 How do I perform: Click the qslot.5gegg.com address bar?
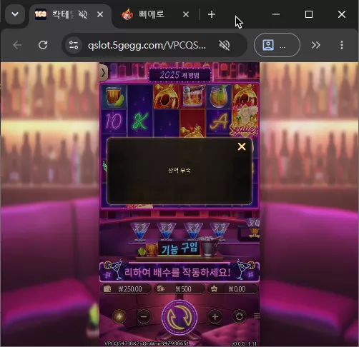147,45
